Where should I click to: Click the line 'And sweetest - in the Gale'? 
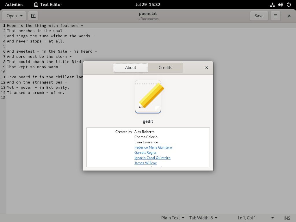click(52, 51)
